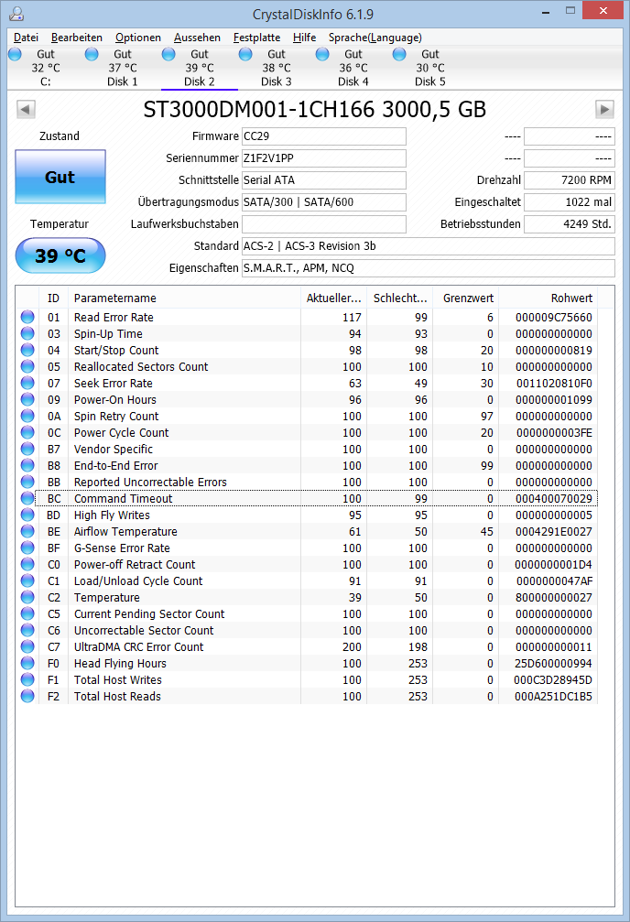Click the blue Gut health status button

60,177
